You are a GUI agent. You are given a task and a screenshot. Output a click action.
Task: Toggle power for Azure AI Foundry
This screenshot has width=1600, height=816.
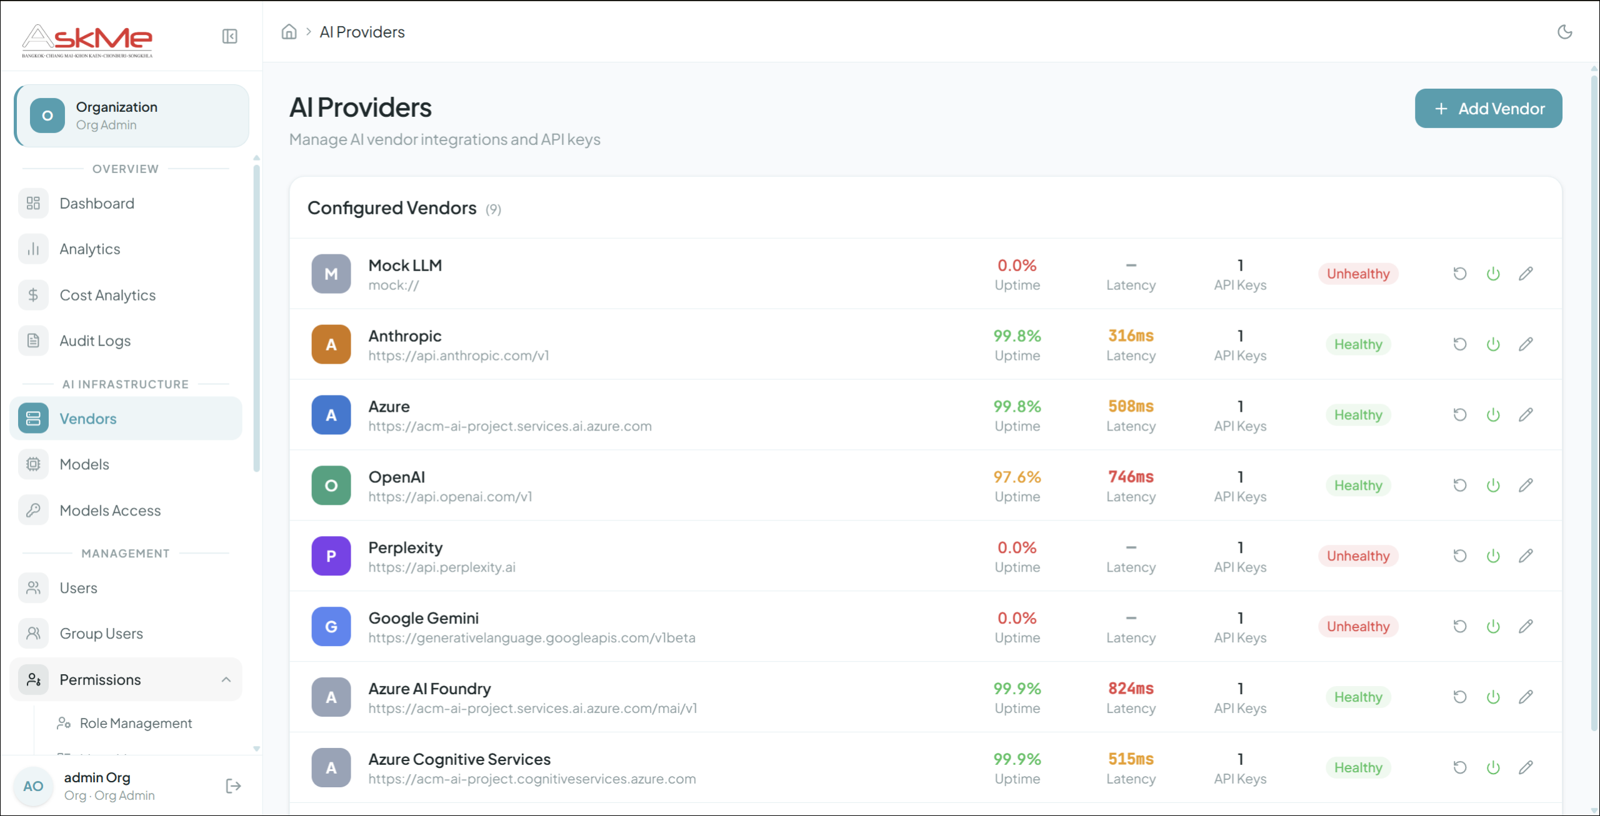(x=1493, y=697)
